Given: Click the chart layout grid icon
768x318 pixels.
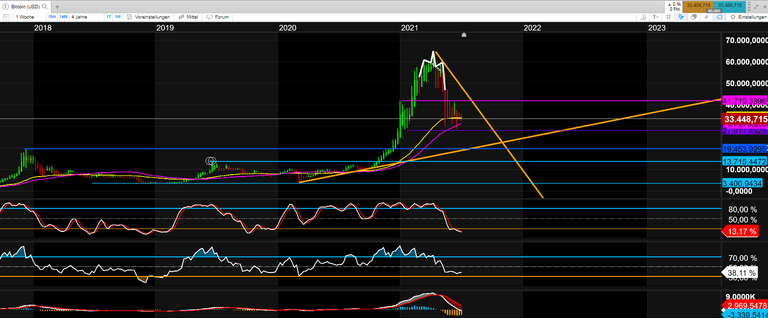Looking at the screenshot, I should coord(6,17).
